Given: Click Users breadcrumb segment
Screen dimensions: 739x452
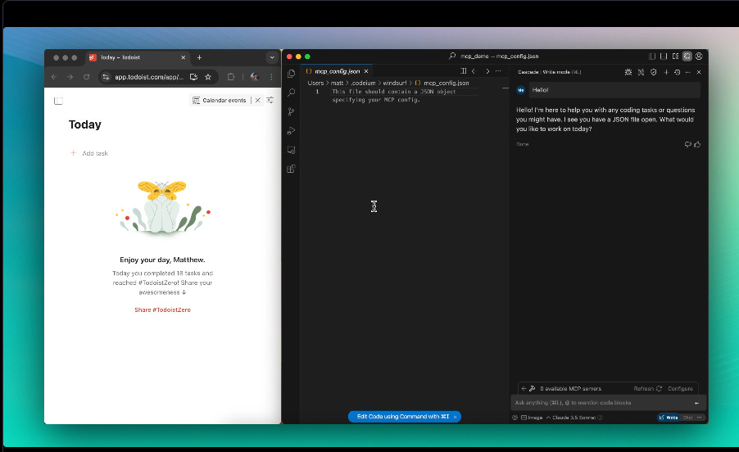Looking at the screenshot, I should (x=315, y=83).
